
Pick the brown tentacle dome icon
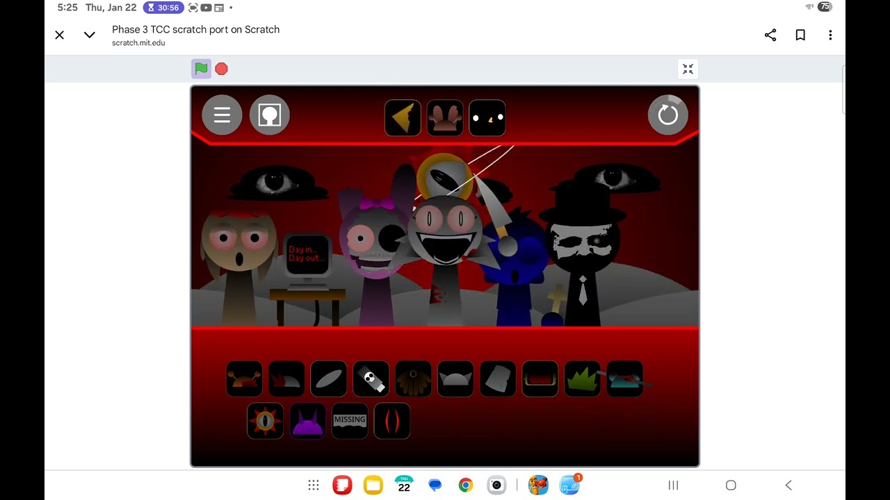(413, 379)
